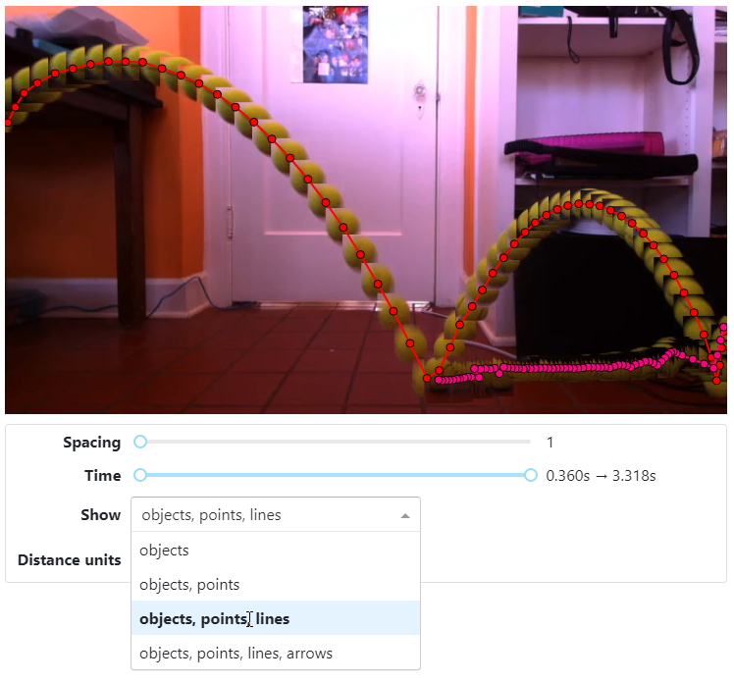Click the Spacing slider handle
734x683 pixels.
pos(140,443)
